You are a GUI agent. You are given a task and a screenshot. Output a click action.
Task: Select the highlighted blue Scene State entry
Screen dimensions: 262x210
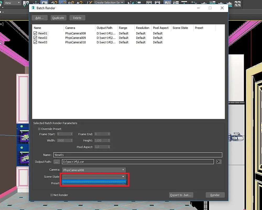point(94,182)
